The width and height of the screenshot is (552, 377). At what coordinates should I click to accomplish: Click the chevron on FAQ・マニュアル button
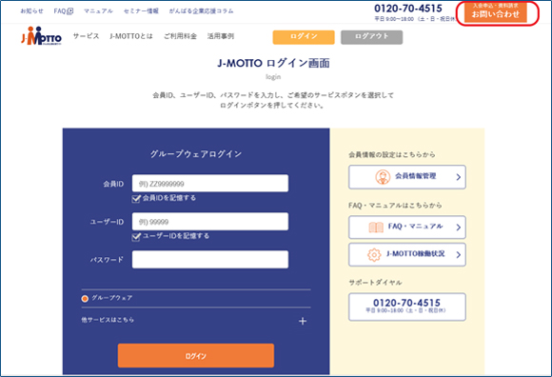pyautogui.click(x=459, y=228)
